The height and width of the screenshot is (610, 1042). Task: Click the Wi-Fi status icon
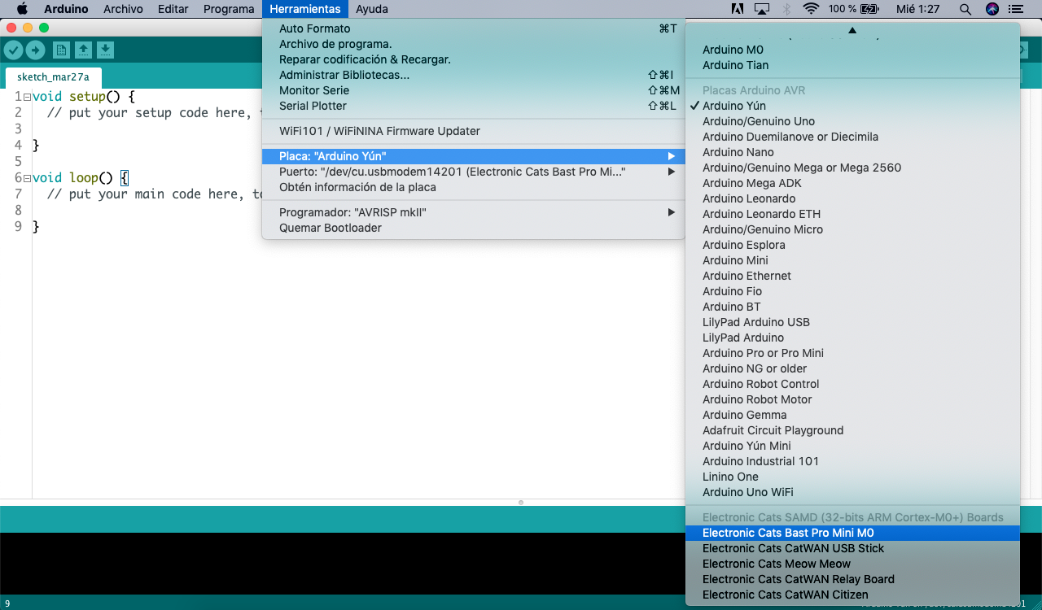coord(810,9)
